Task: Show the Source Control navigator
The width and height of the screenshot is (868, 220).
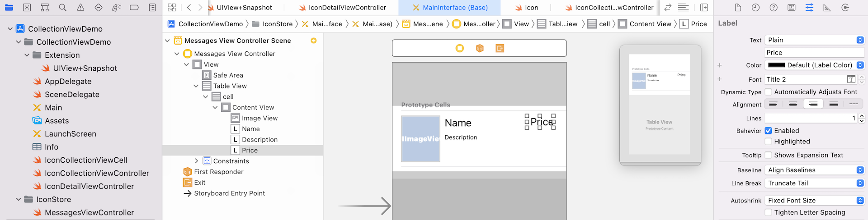Action: point(27,8)
